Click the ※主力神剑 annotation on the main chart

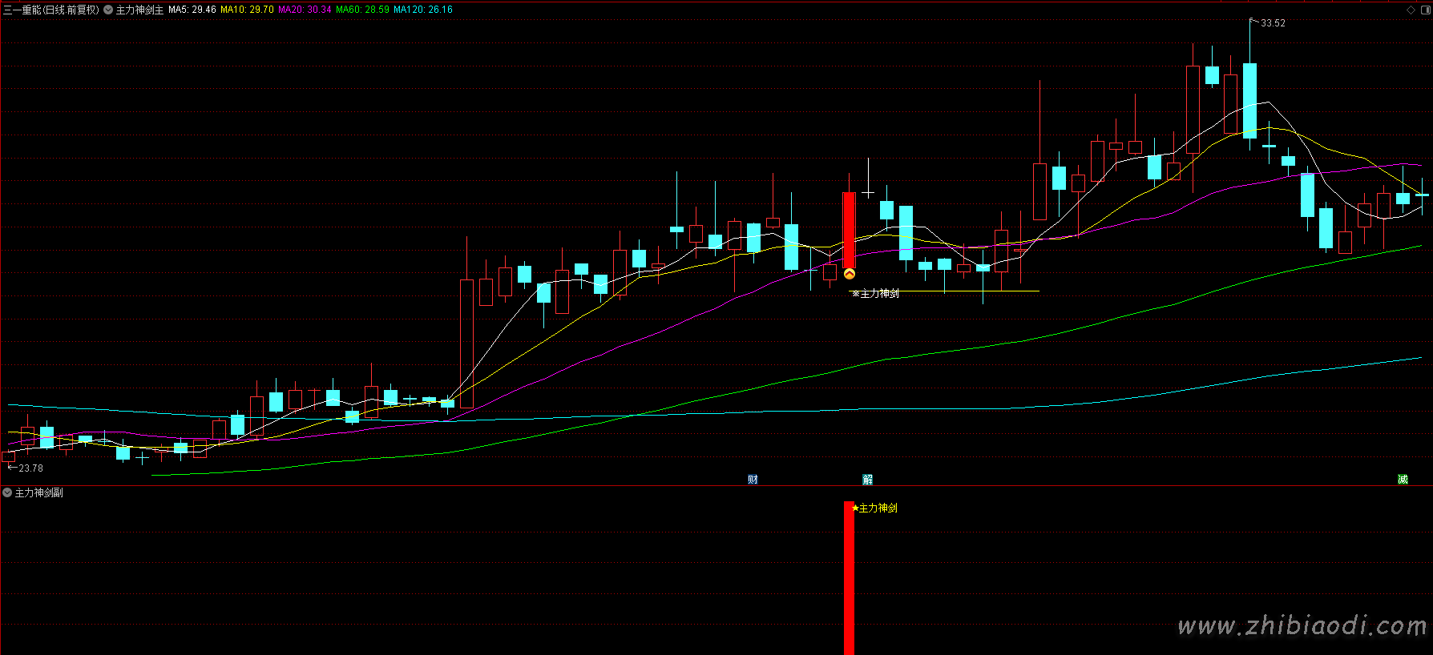[x=875, y=294]
